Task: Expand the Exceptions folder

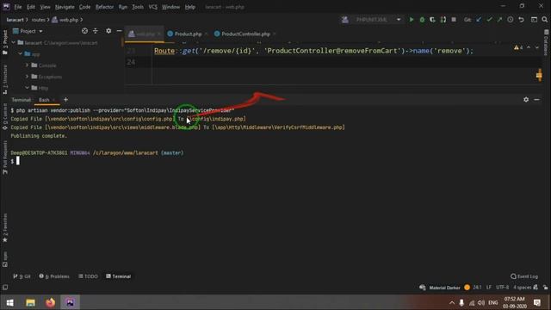Action: point(27,77)
